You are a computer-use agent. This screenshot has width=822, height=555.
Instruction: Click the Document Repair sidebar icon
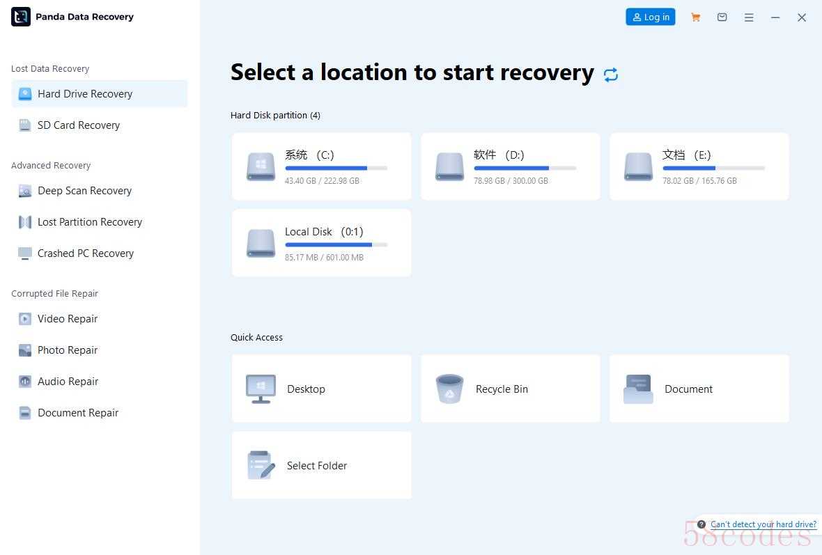click(x=24, y=413)
